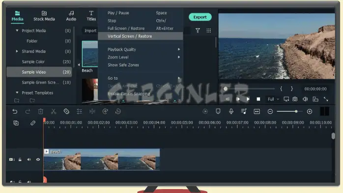This screenshot has height=193, width=343.
Task: Play the preview video
Action: (248, 99)
